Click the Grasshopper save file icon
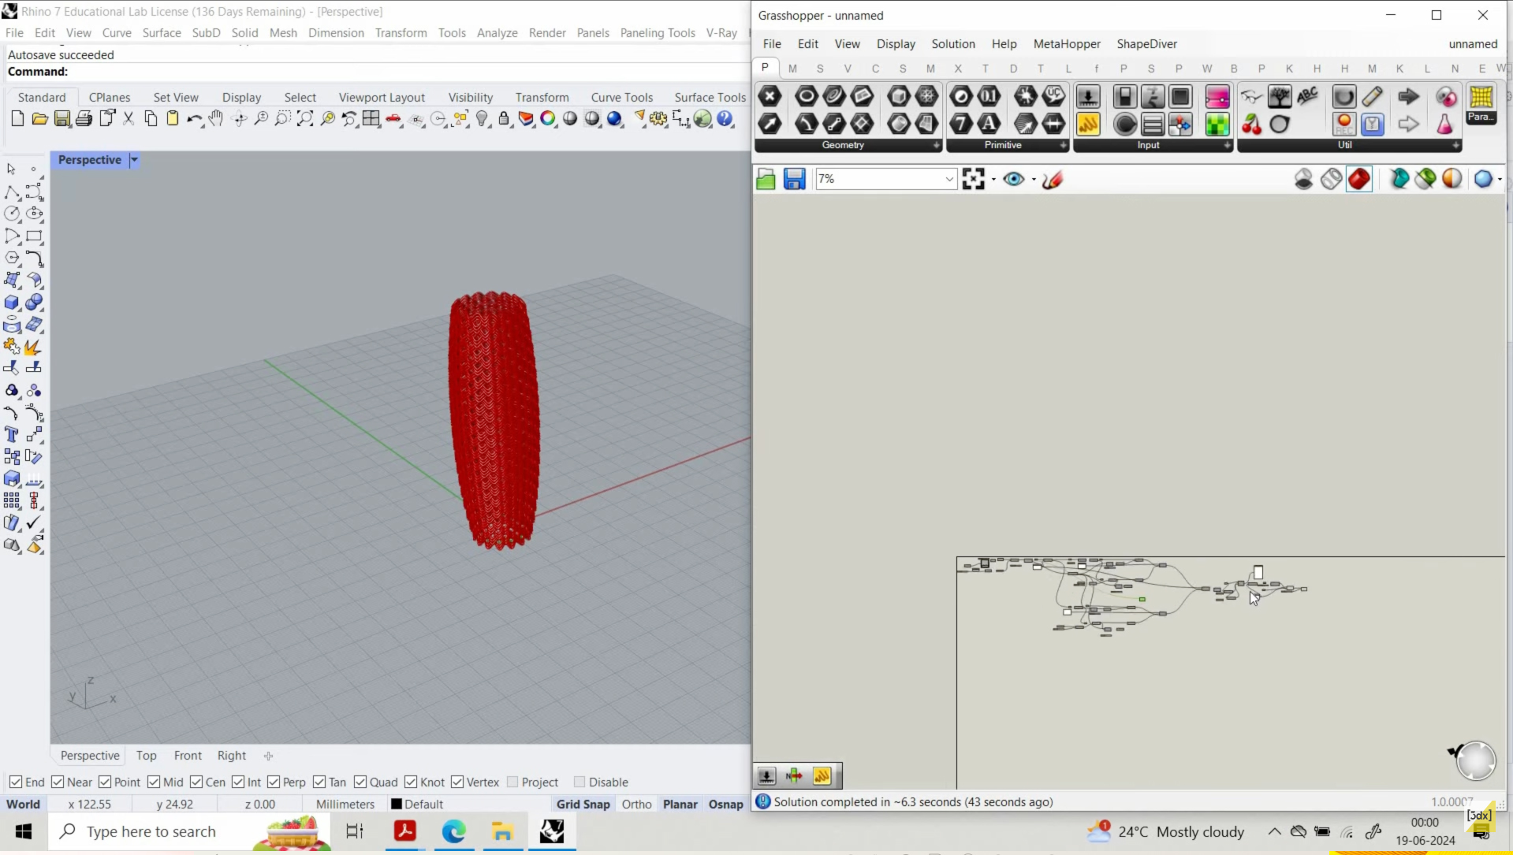The height and width of the screenshot is (855, 1513). click(x=794, y=180)
